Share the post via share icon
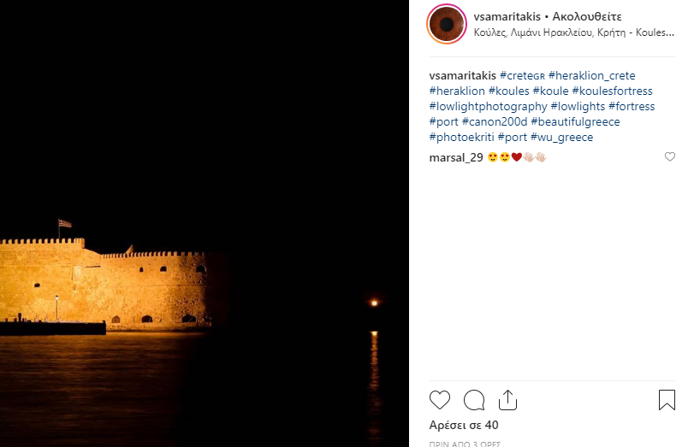The width and height of the screenshot is (694, 447). (507, 400)
